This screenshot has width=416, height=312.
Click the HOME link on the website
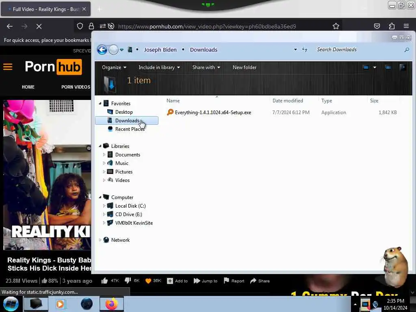pyautogui.click(x=28, y=87)
